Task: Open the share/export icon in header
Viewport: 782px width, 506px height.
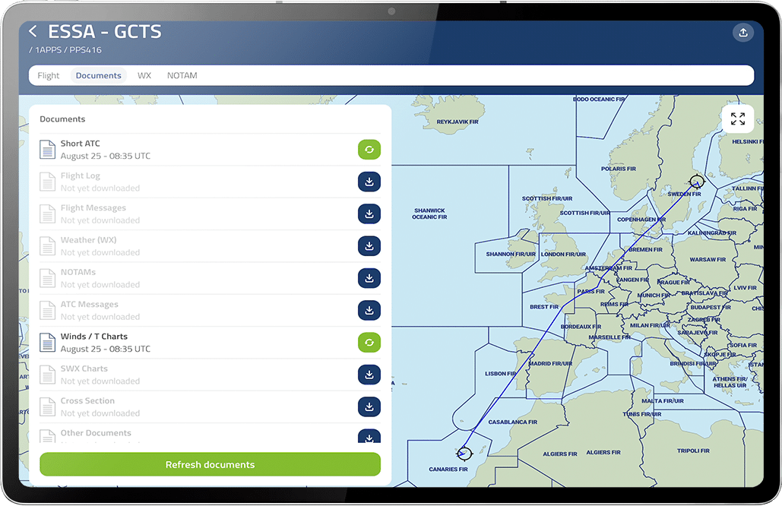Action: (x=742, y=33)
